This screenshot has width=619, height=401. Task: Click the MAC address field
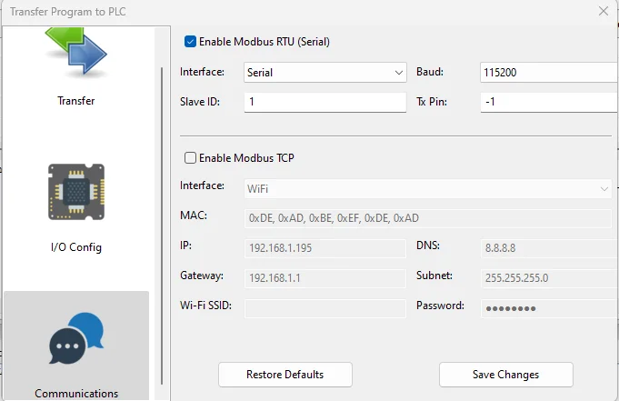tap(428, 218)
